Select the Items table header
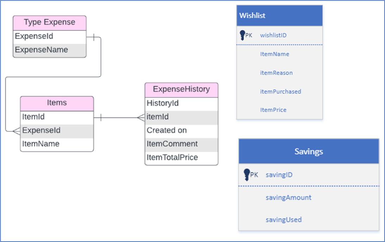The width and height of the screenshot is (385, 242). [57, 103]
